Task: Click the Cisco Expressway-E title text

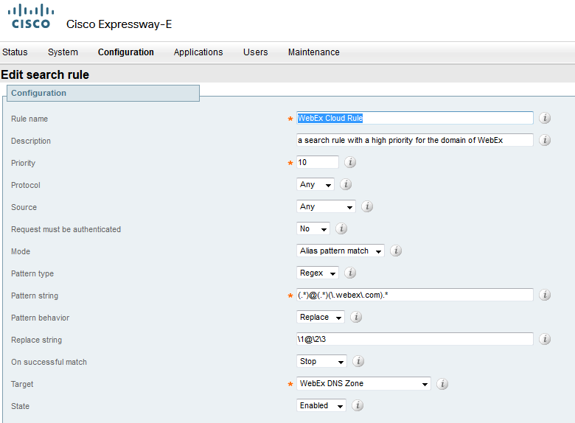Action: pyautogui.click(x=119, y=24)
